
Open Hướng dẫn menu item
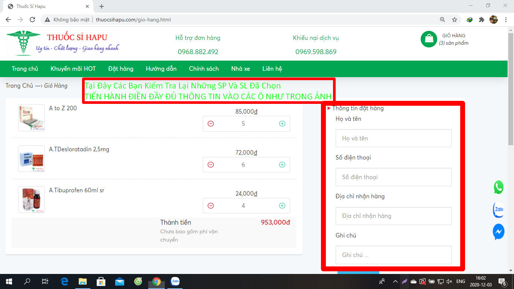[161, 68]
